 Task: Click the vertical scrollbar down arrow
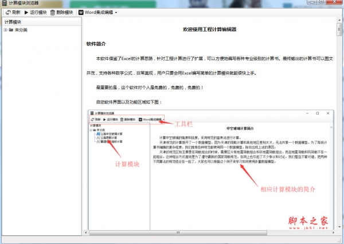[339, 228]
